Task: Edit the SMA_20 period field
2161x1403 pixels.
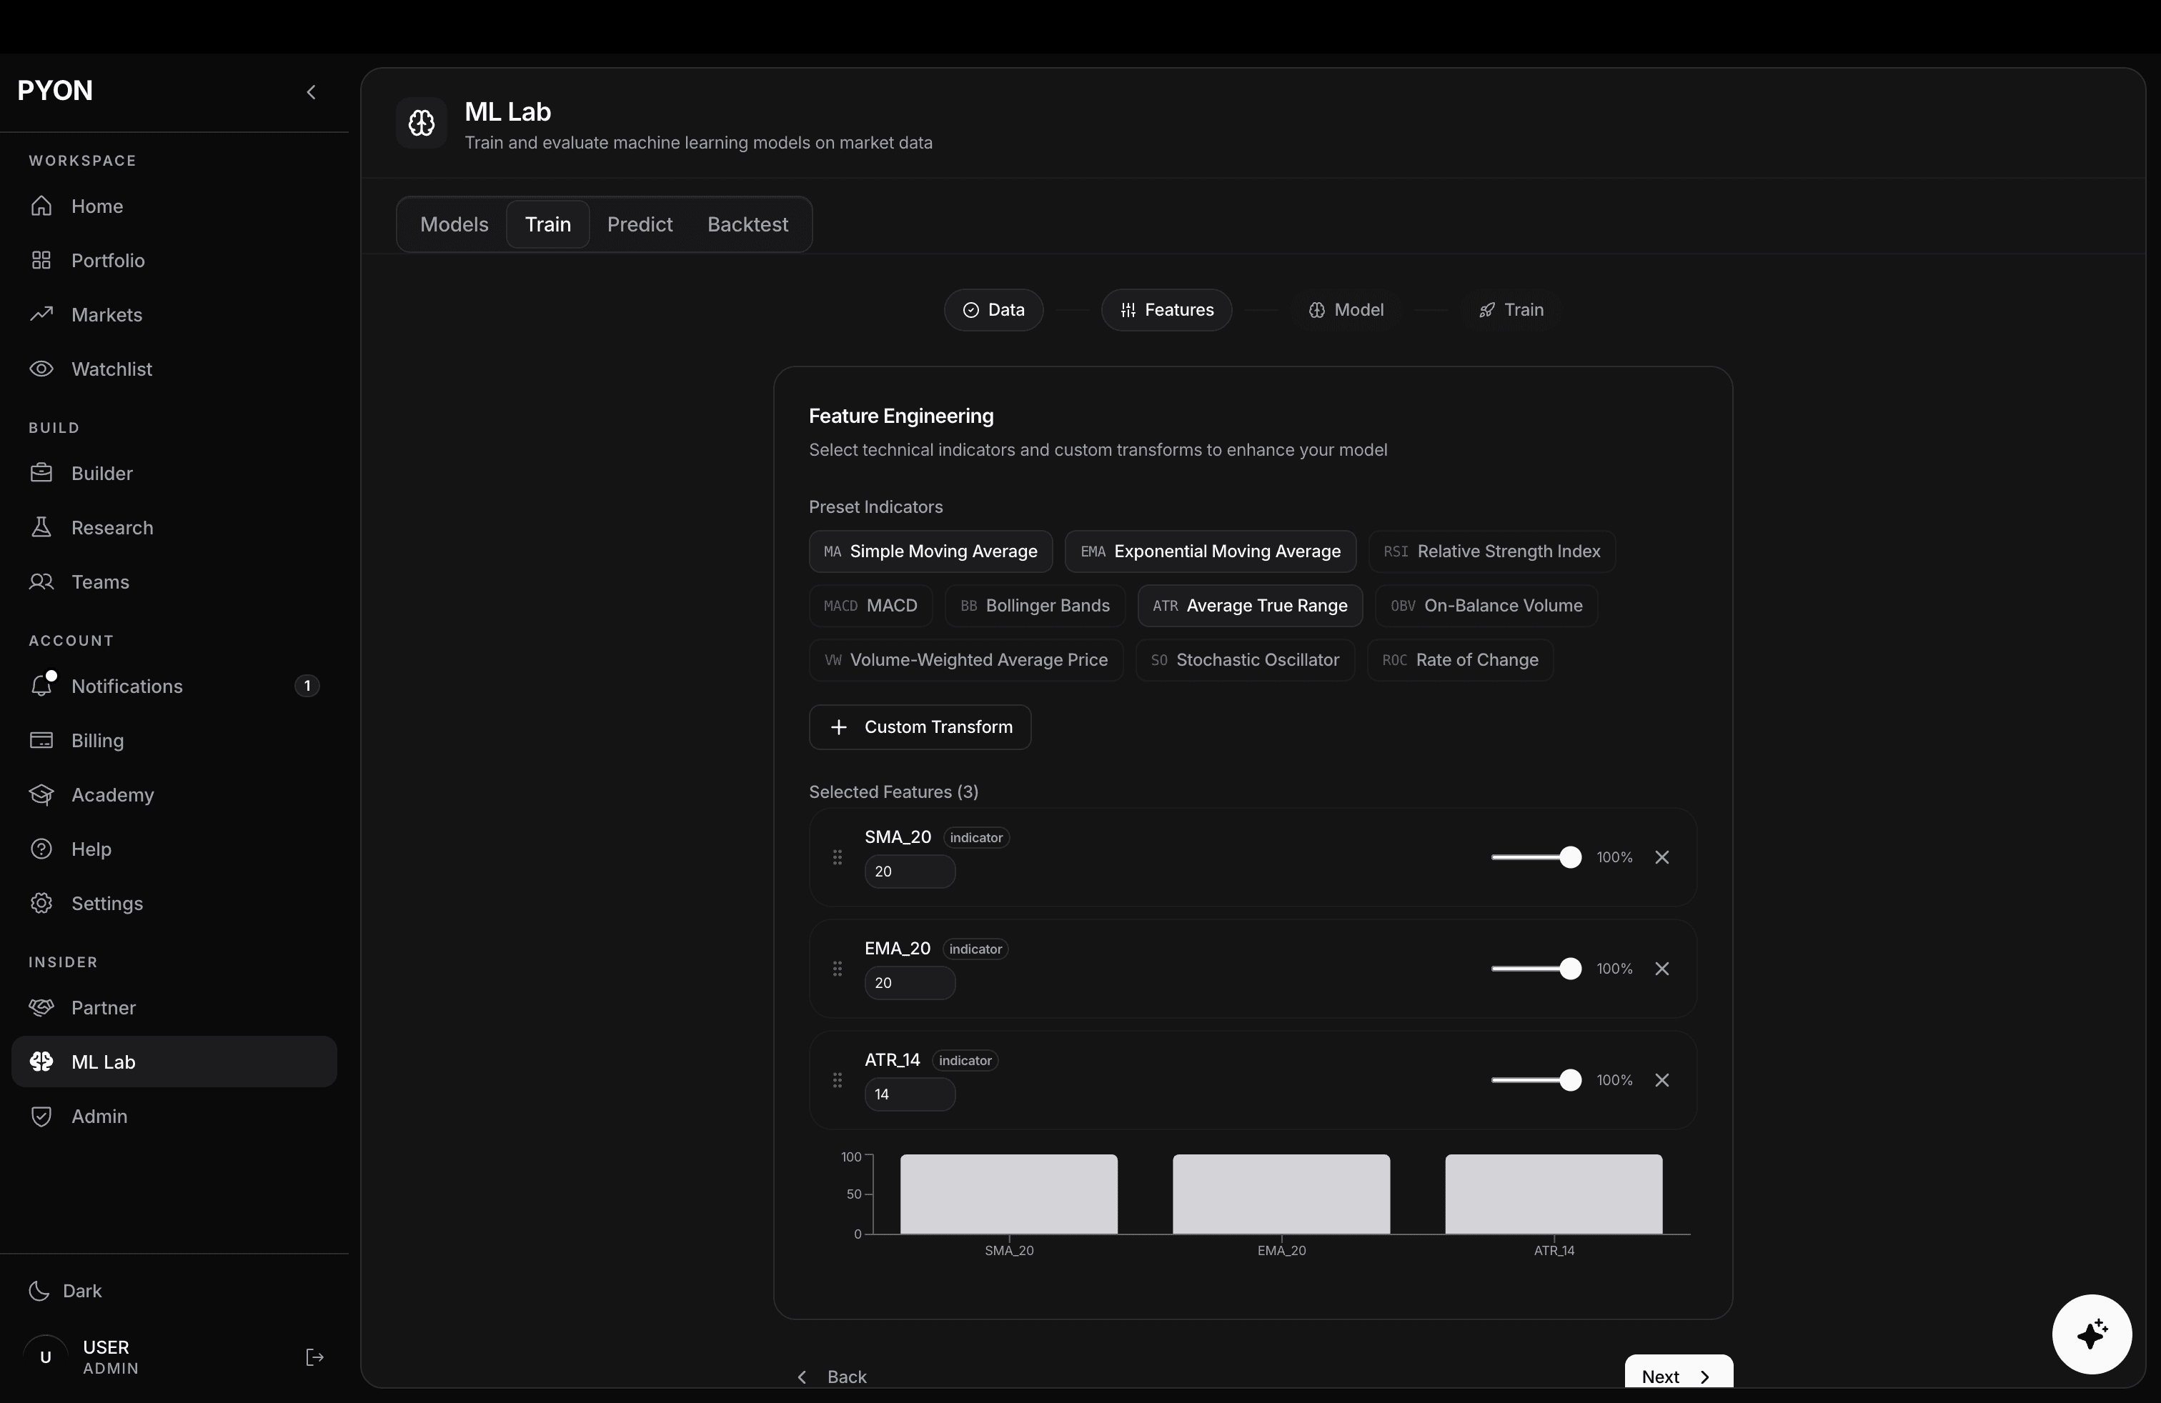Action: click(909, 872)
